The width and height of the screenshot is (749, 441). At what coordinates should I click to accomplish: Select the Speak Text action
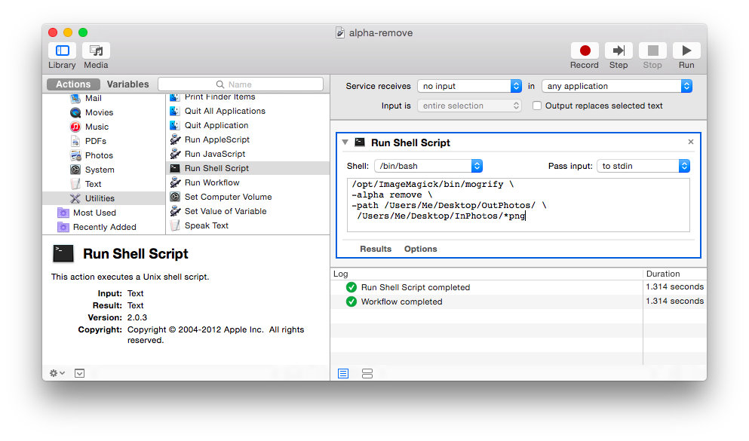207,225
